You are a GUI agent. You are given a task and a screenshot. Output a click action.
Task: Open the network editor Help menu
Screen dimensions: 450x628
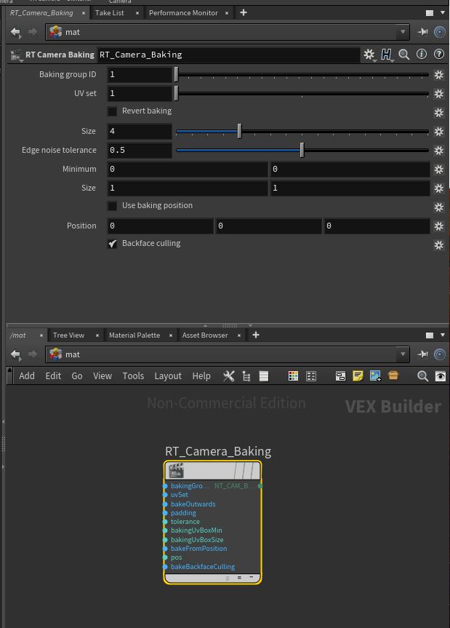pyautogui.click(x=201, y=376)
